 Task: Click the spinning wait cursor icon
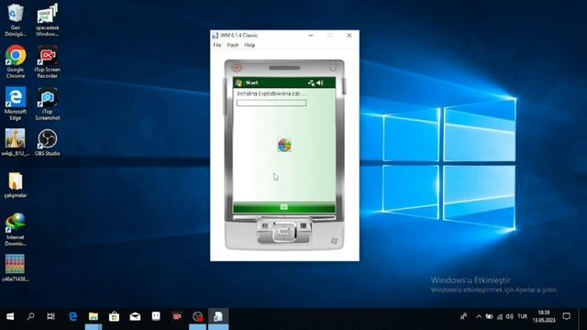coord(284,145)
